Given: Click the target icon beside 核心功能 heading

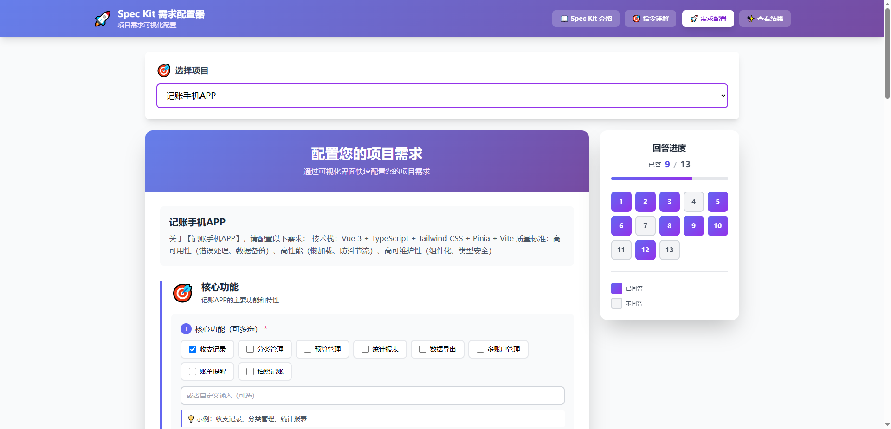Looking at the screenshot, I should pos(182,293).
